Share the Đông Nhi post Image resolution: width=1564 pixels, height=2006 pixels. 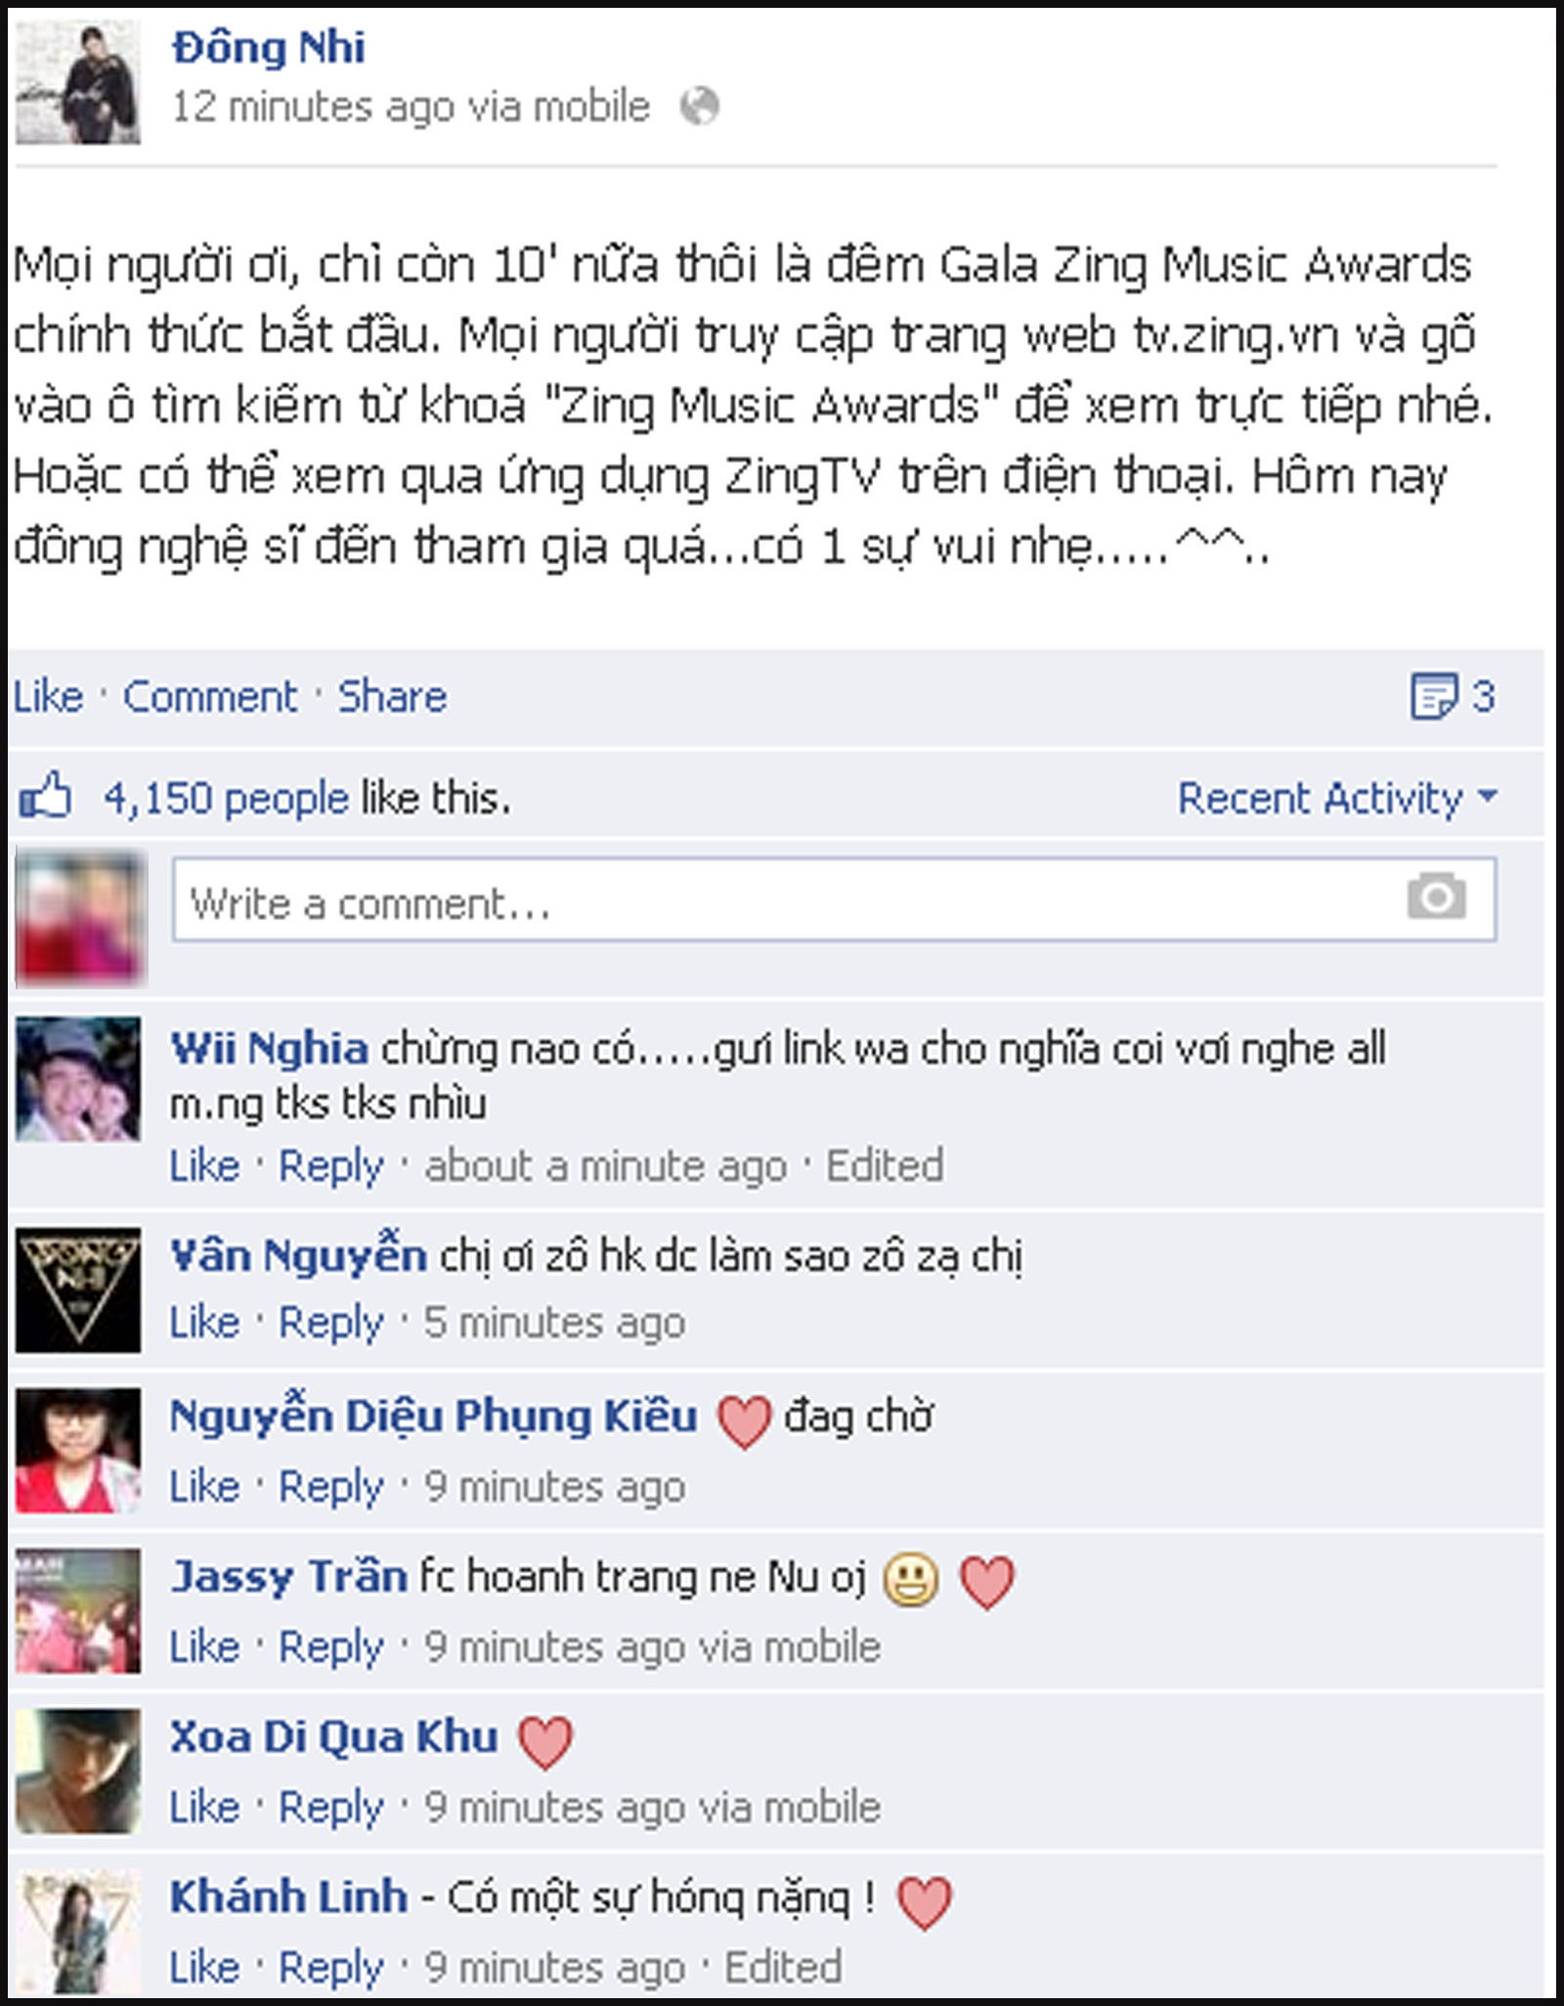click(392, 696)
